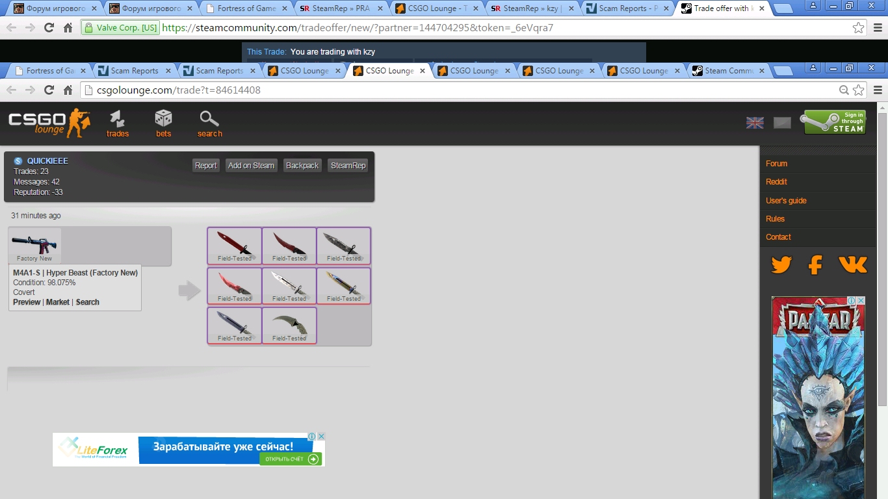
Task: Open the trades page icon
Action: click(x=118, y=120)
